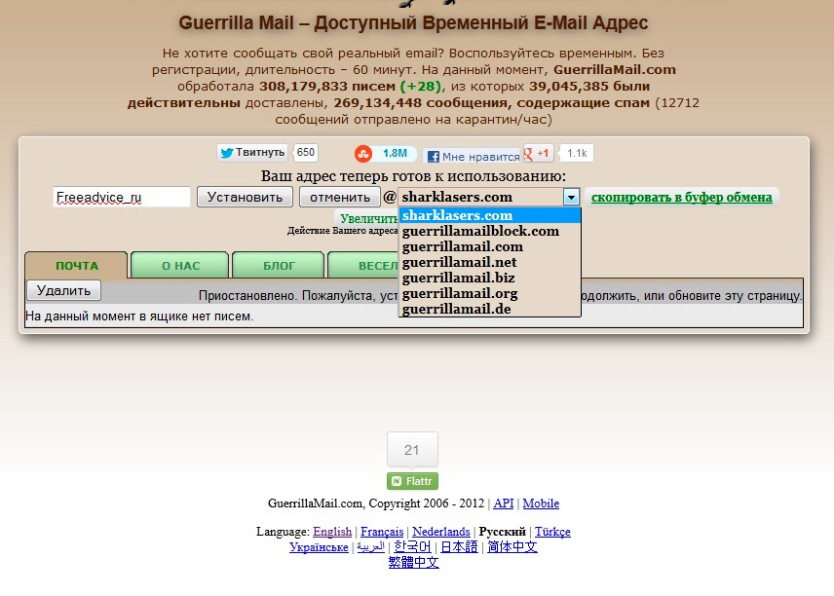Collapse the domain dropdown arrow
The width and height of the screenshot is (834, 596).
[571, 198]
